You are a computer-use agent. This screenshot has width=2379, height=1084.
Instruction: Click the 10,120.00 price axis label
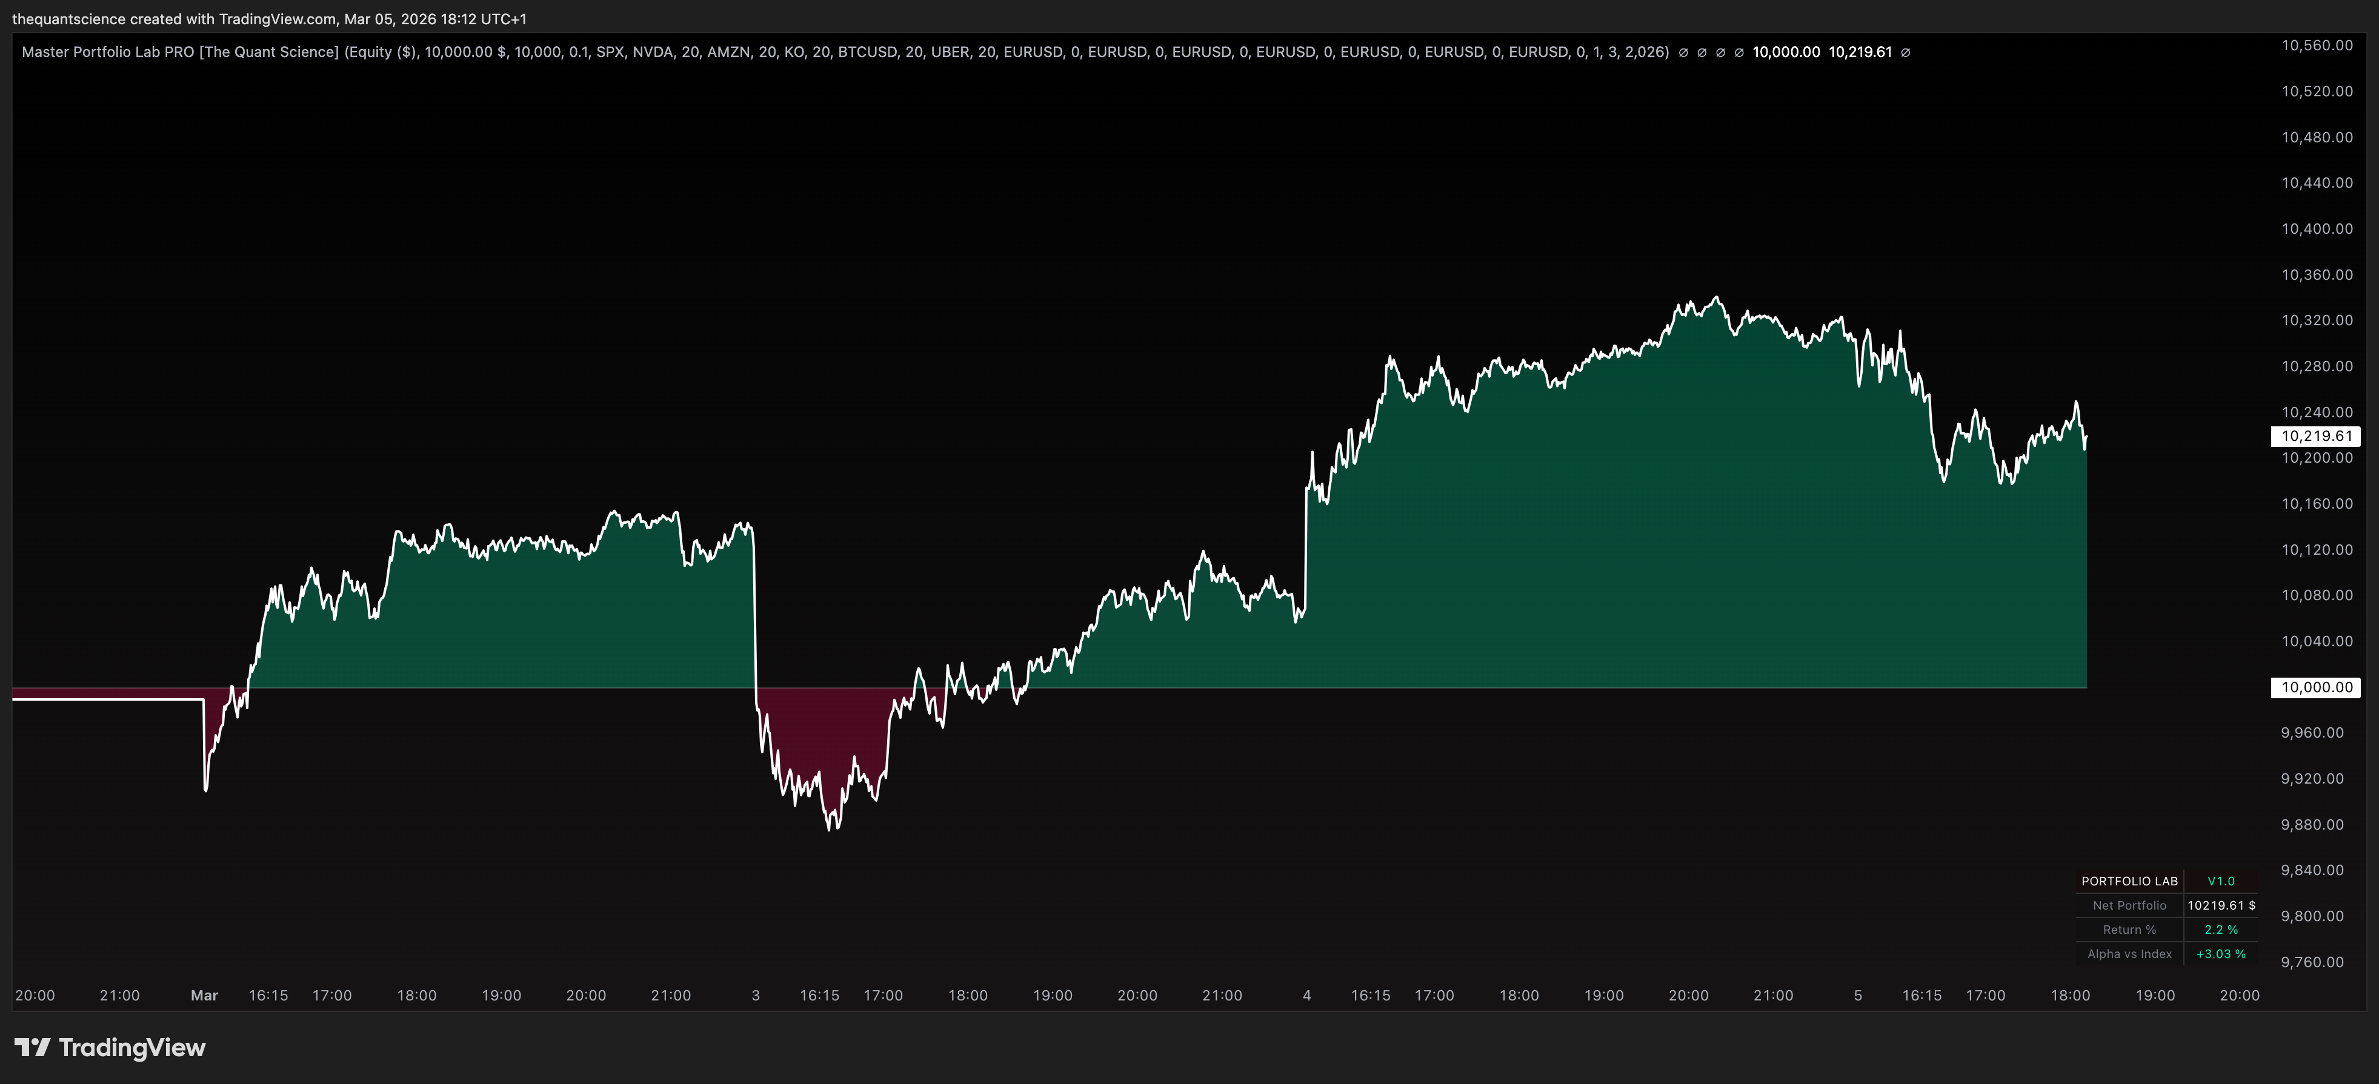coord(2316,549)
